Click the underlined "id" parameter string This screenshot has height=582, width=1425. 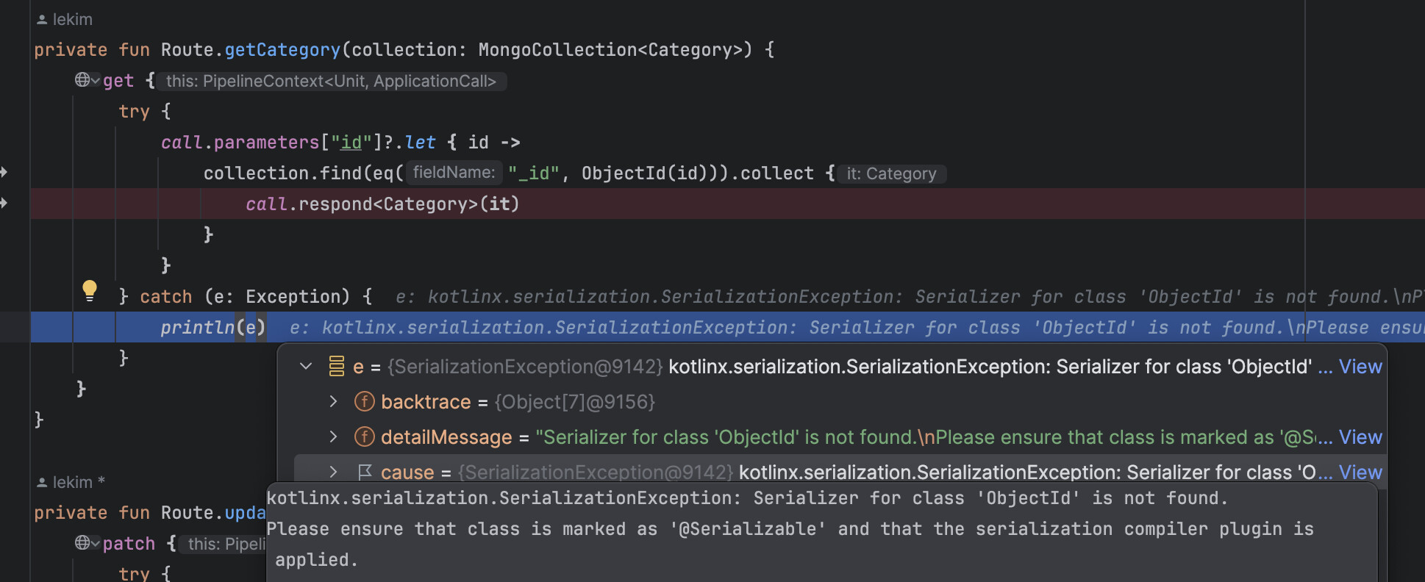351,143
